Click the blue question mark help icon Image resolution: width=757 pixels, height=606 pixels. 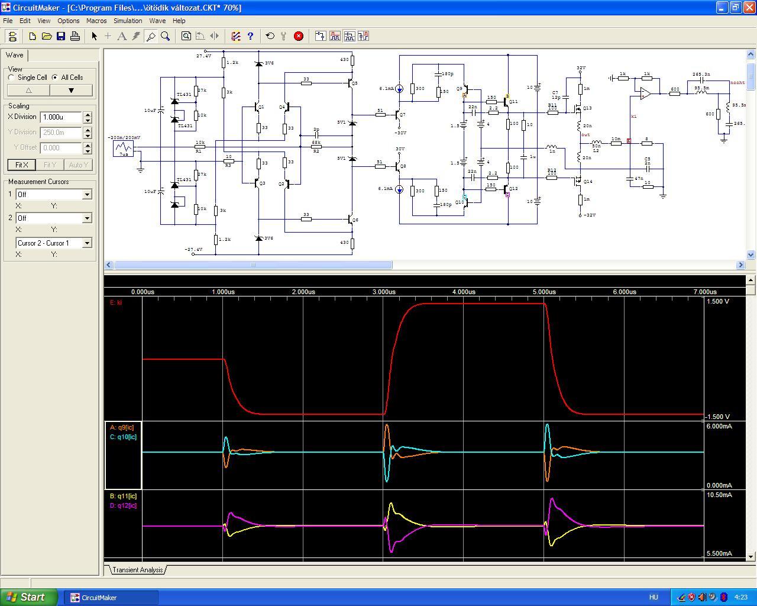click(x=250, y=36)
